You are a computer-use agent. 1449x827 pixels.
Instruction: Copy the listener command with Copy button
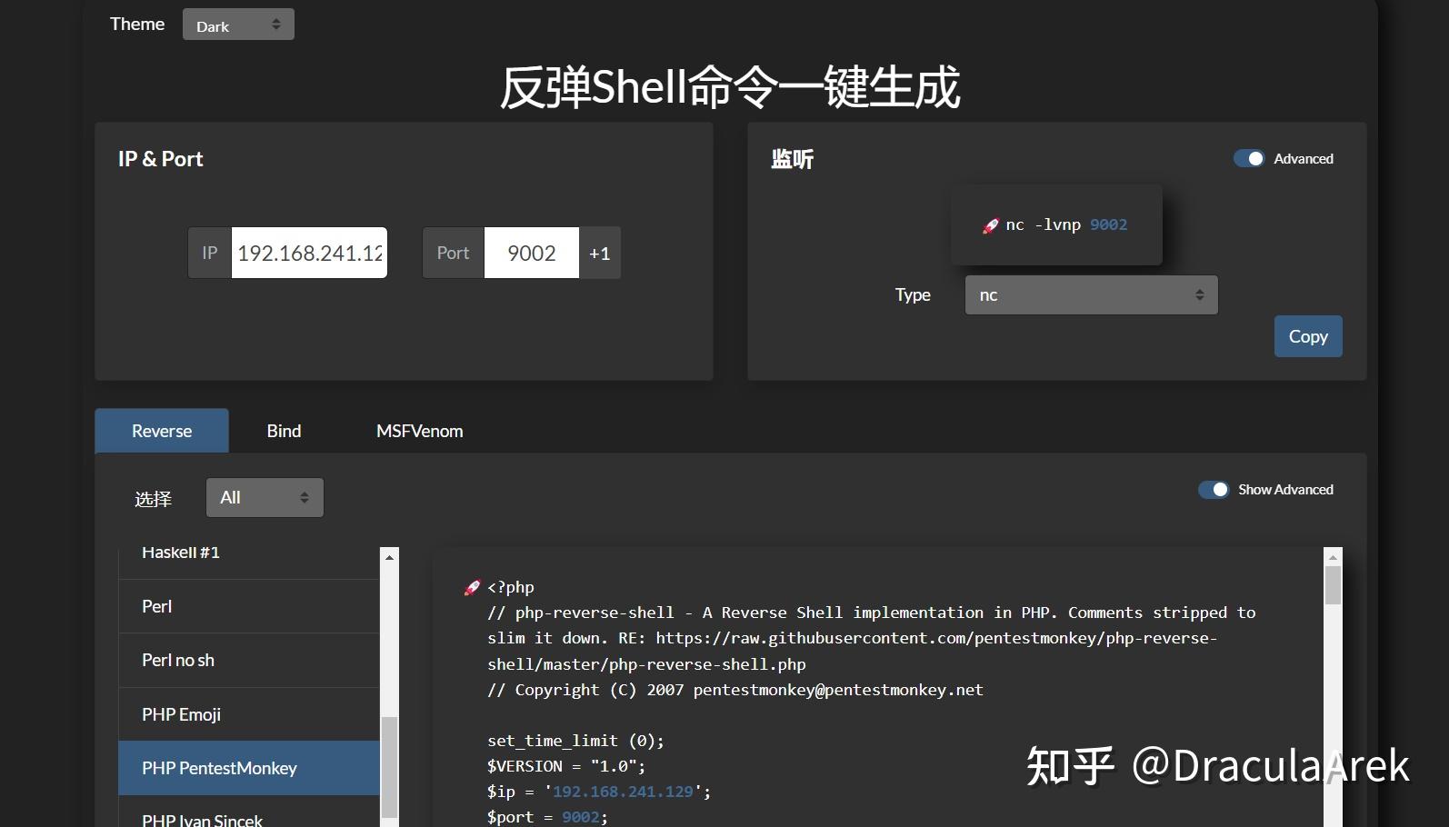point(1308,336)
